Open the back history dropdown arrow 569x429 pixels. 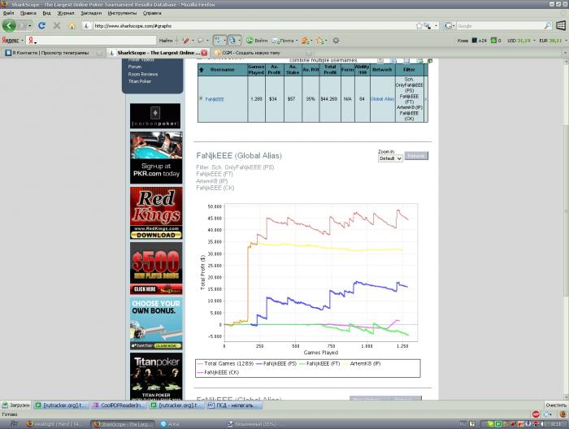[30, 26]
